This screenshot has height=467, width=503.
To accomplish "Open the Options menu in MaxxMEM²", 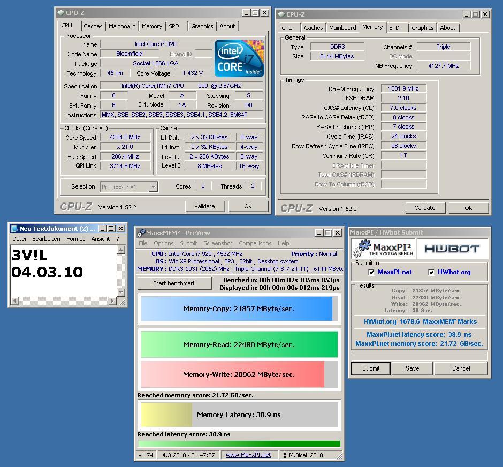I will tap(163, 243).
